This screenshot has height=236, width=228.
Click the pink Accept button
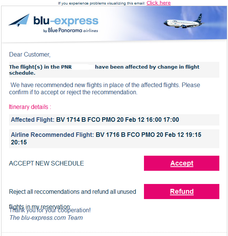click(182, 163)
